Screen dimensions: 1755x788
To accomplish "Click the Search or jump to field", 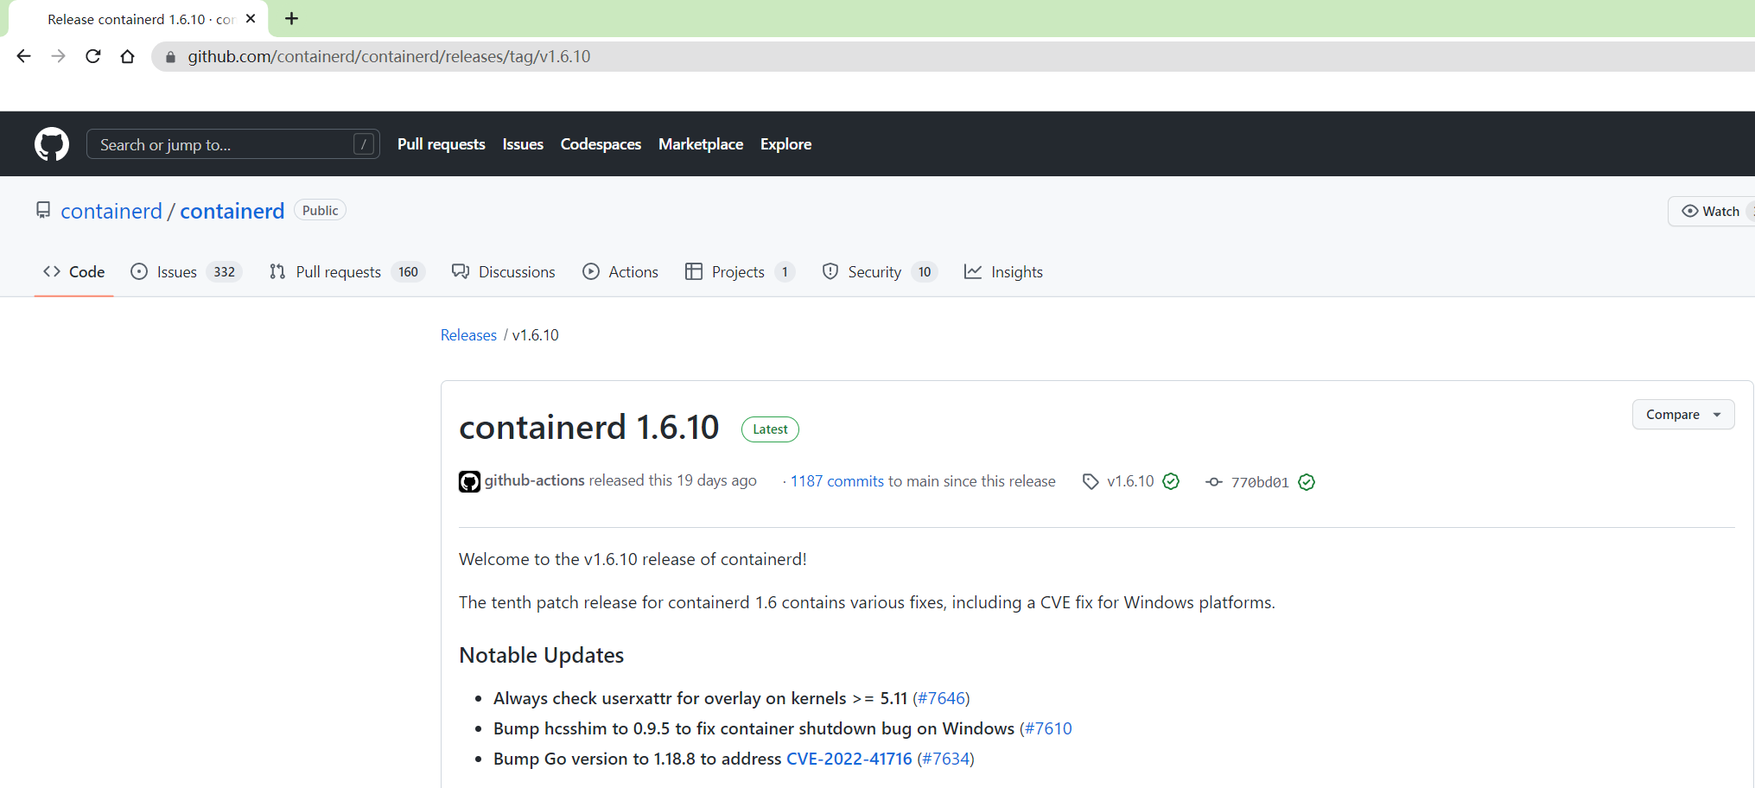I will point(233,144).
